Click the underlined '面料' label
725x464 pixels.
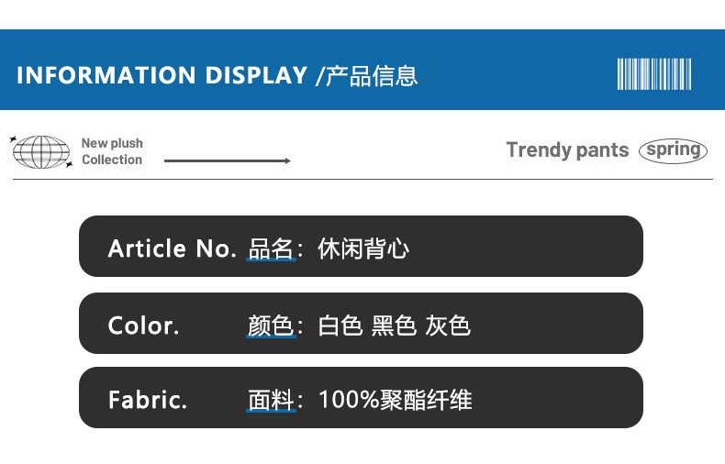tap(271, 400)
